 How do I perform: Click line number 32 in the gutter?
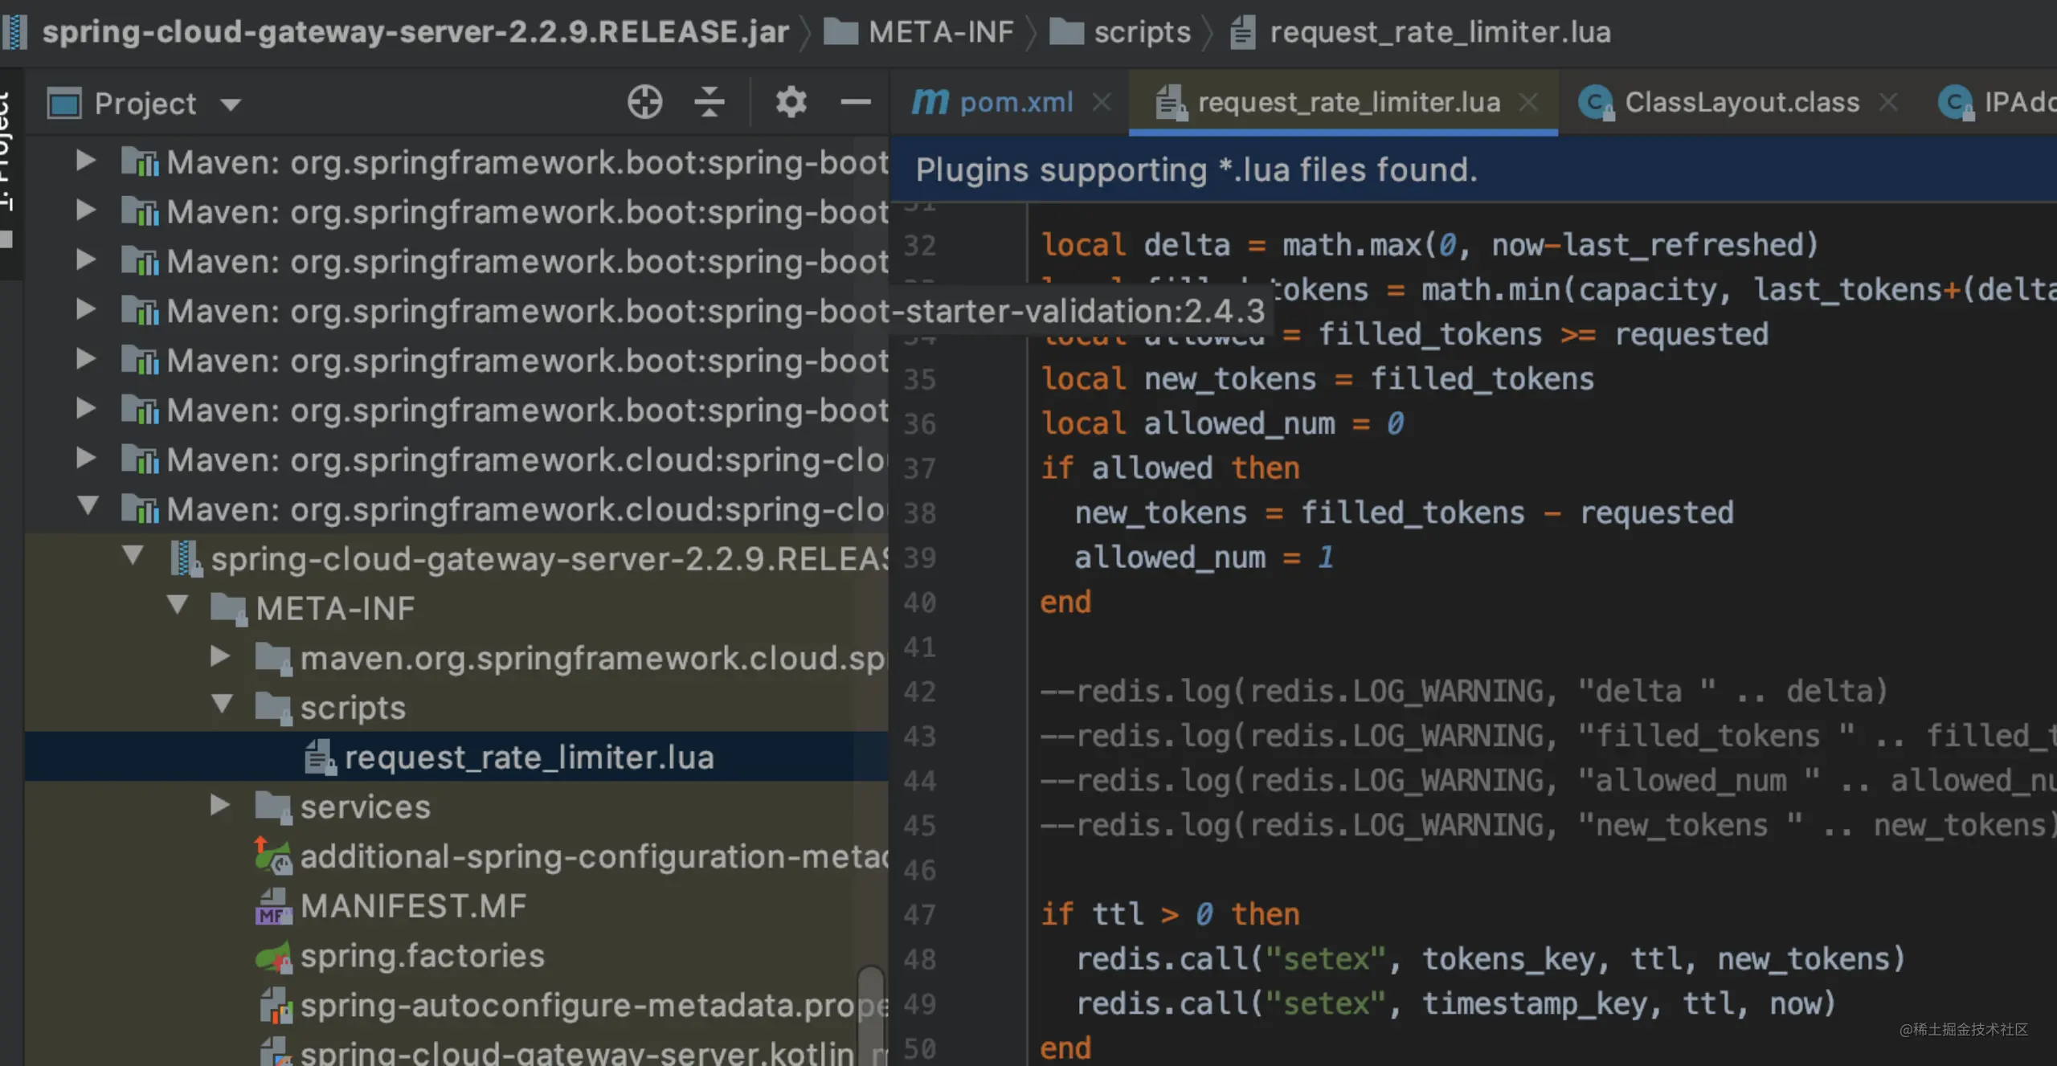(919, 245)
